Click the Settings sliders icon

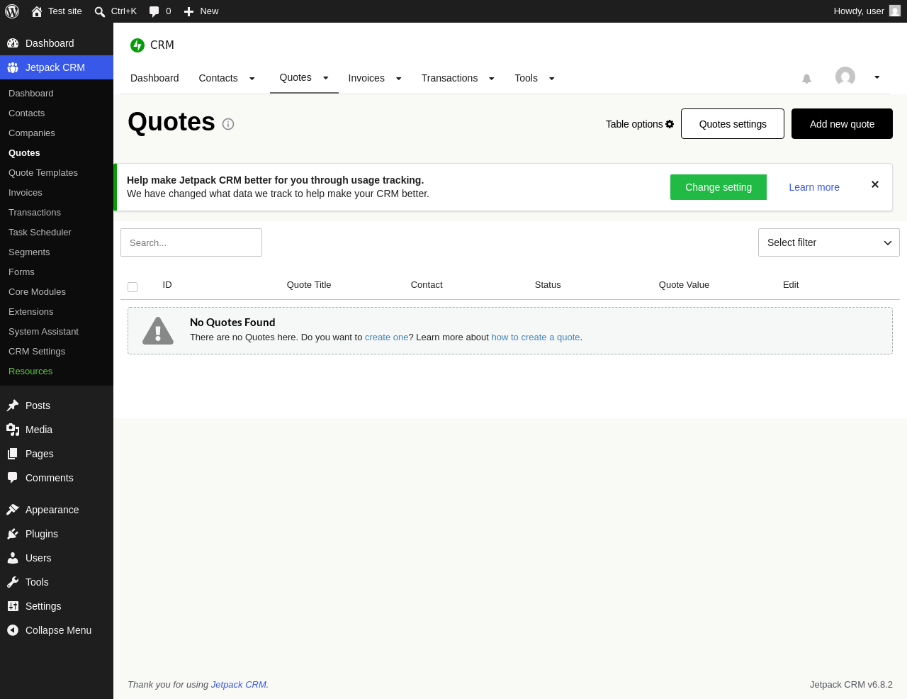point(13,606)
